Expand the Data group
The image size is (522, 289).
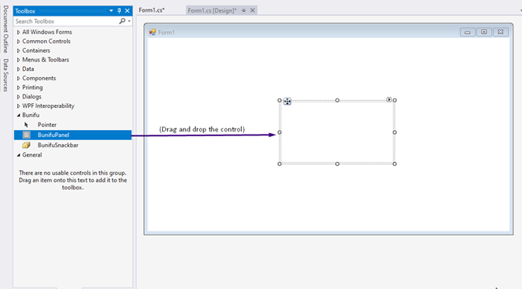pos(19,69)
